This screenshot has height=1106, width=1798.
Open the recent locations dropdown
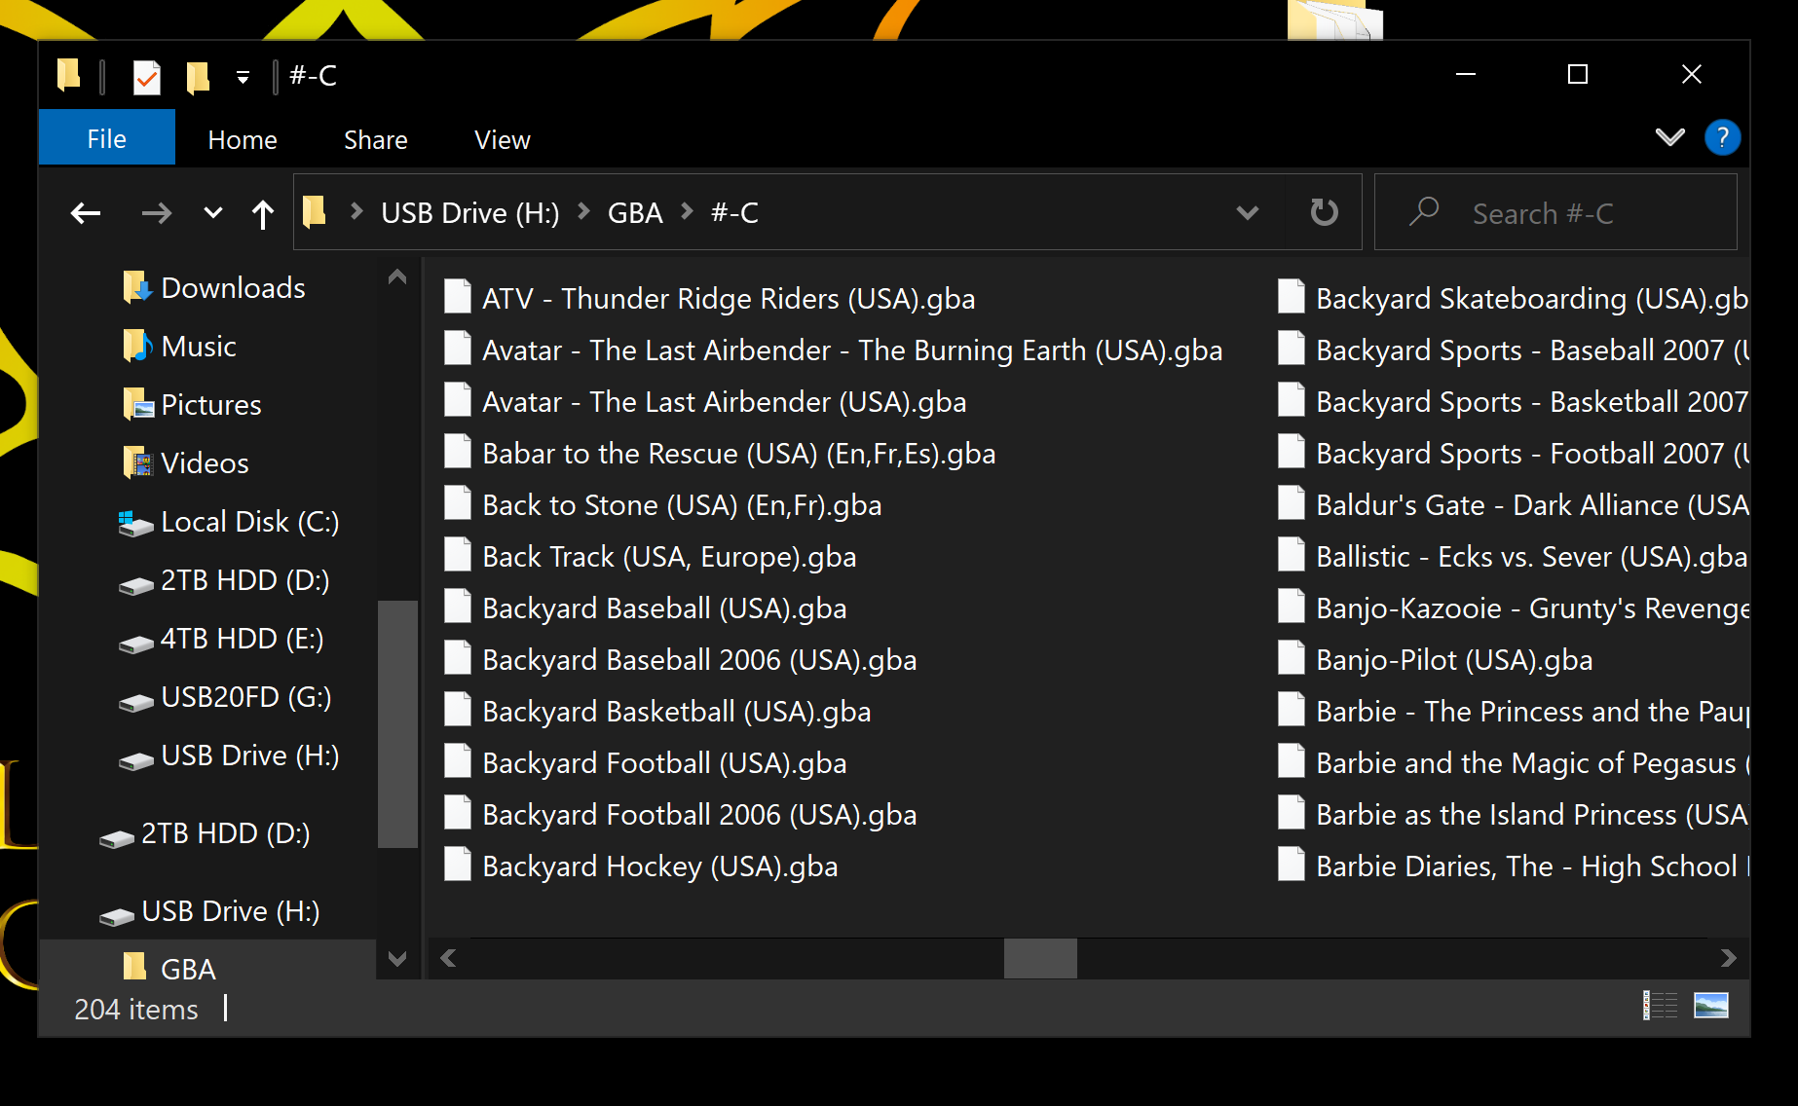(x=212, y=212)
